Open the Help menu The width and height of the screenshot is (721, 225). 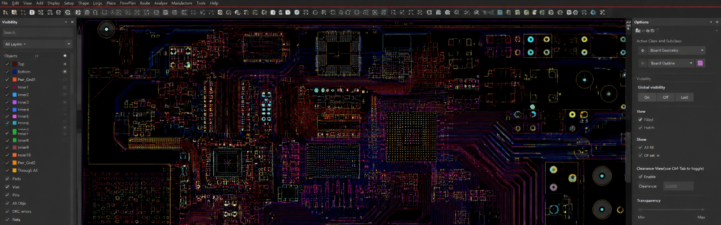214,3
